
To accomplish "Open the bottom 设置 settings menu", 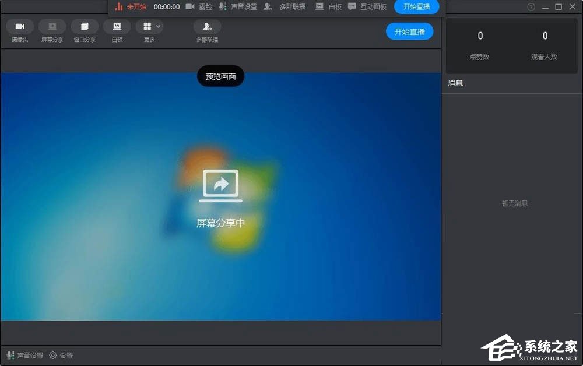I will tap(60, 355).
